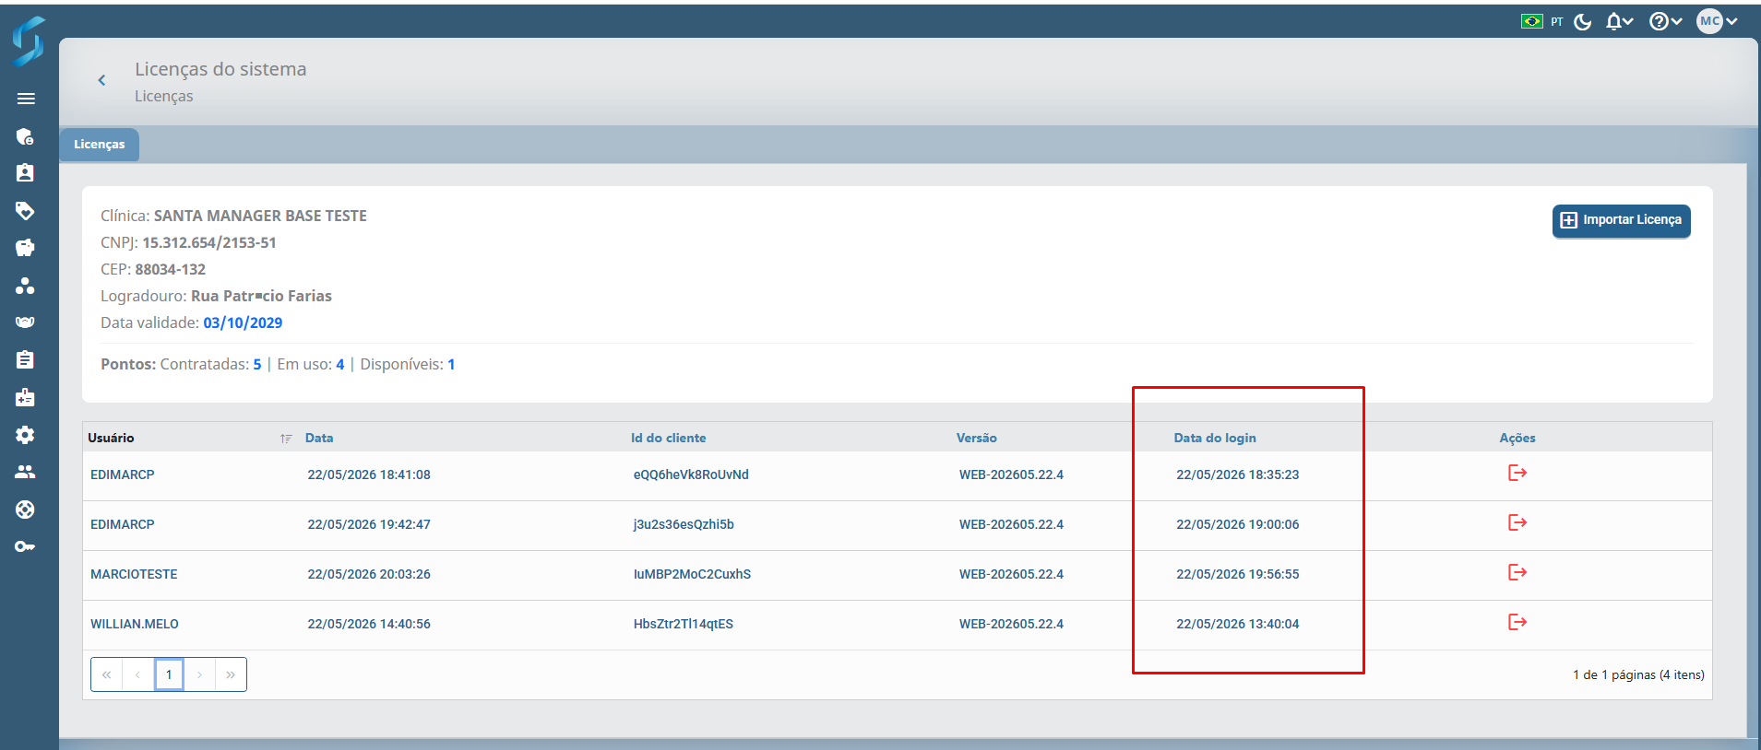Open MC user profile dropdown
Screen dimensions: 1761x750
[1717, 21]
